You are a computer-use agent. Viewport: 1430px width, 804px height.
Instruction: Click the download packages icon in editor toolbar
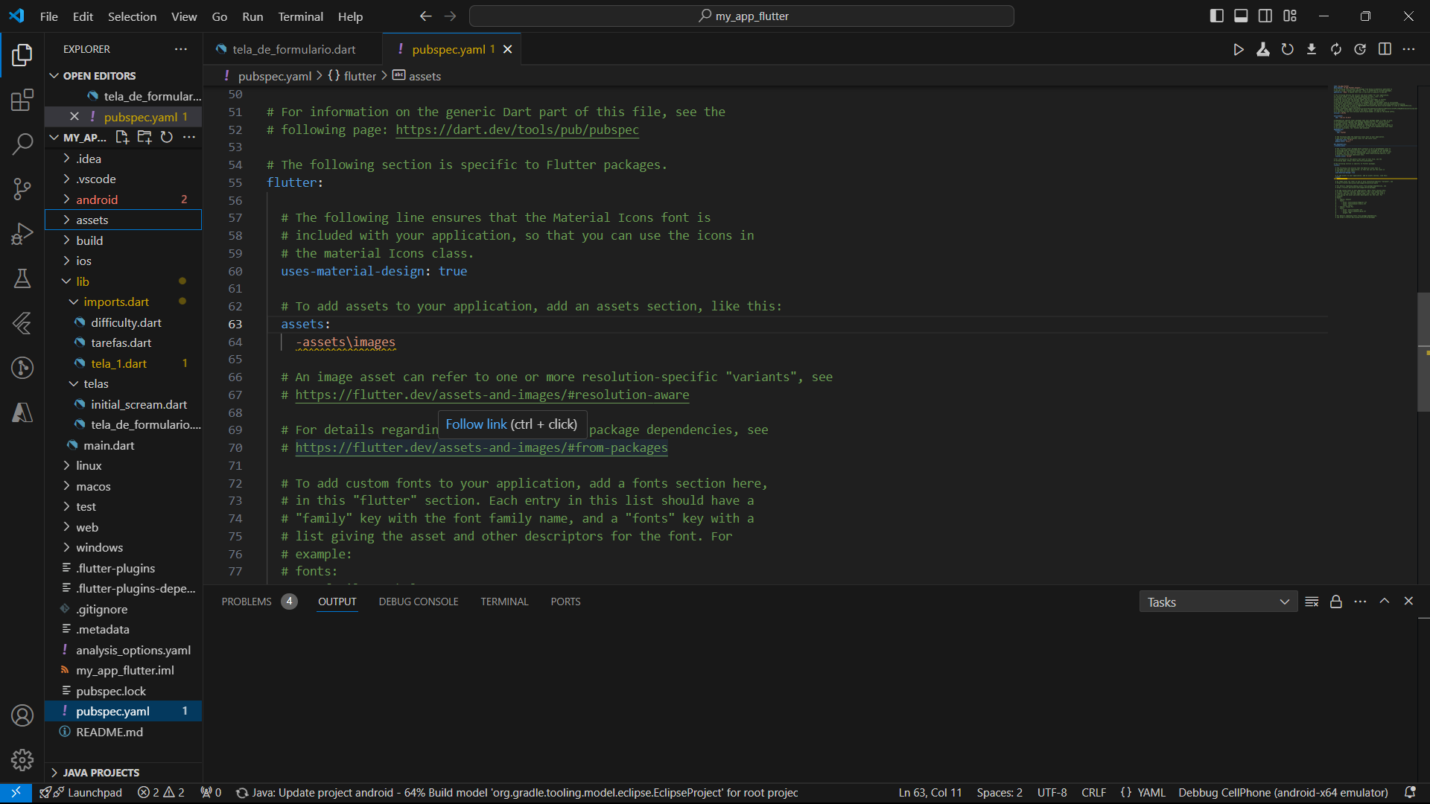click(1312, 49)
